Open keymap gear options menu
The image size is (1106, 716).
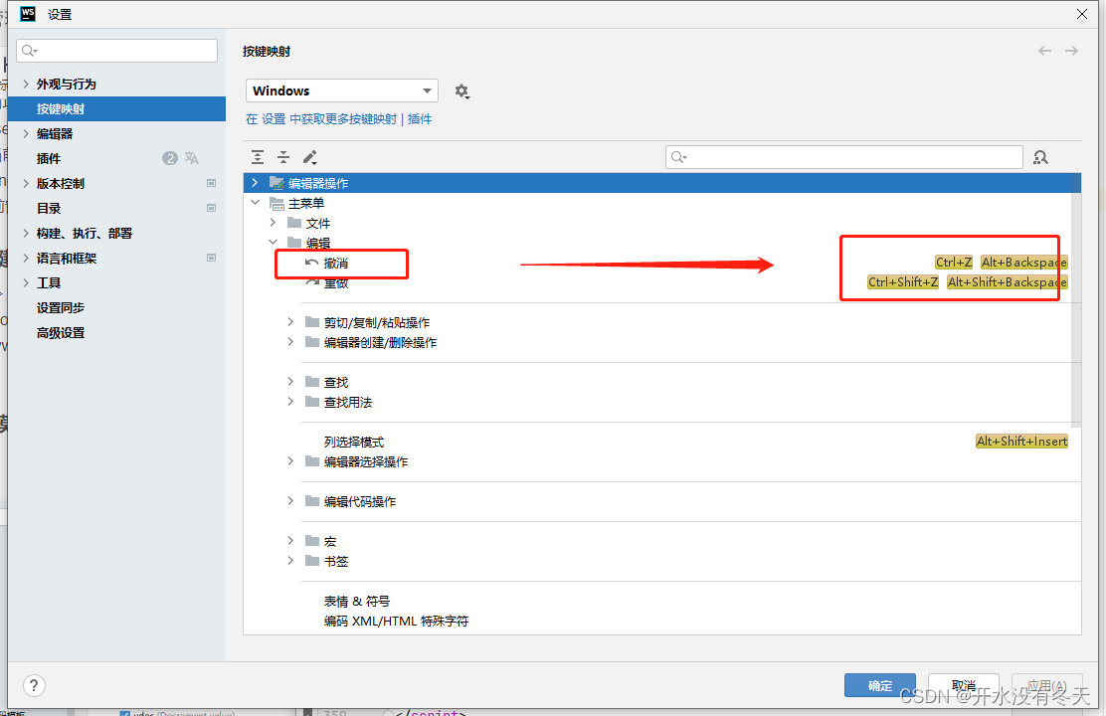(x=462, y=91)
